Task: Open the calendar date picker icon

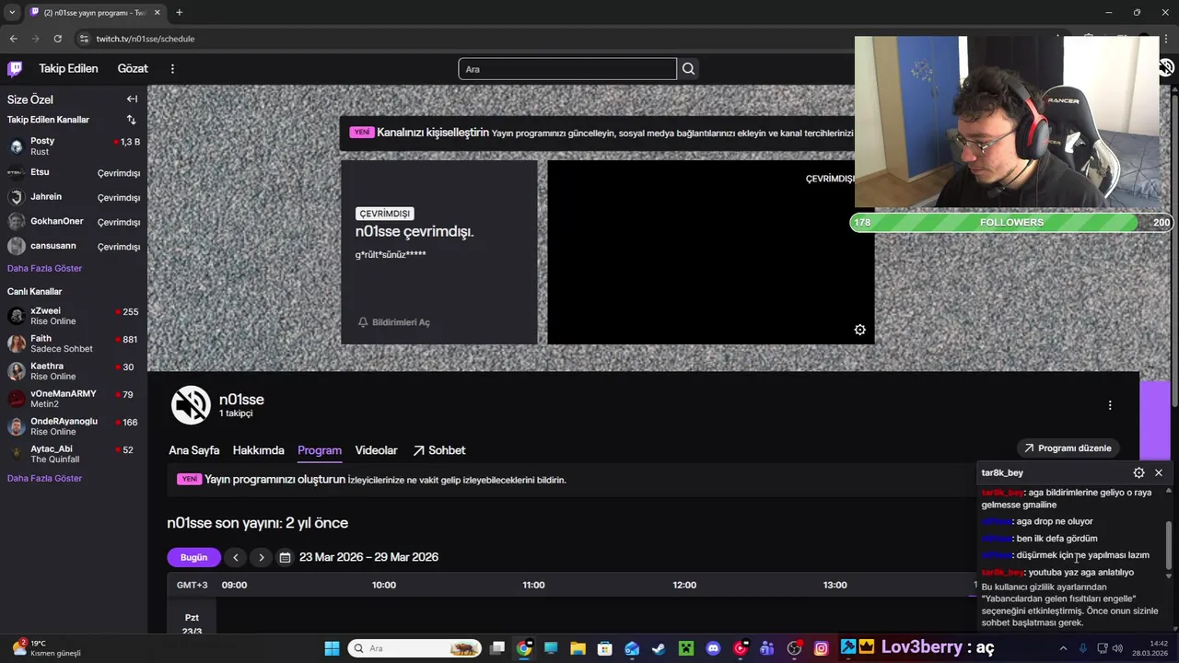Action: point(286,557)
